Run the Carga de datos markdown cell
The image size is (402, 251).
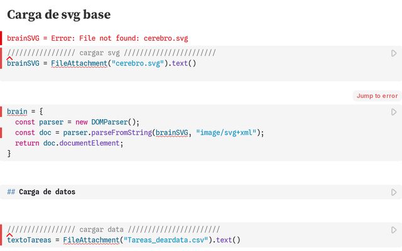[x=394, y=193]
